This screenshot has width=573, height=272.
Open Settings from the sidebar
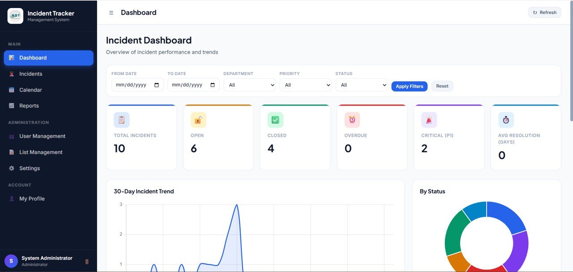(49, 168)
